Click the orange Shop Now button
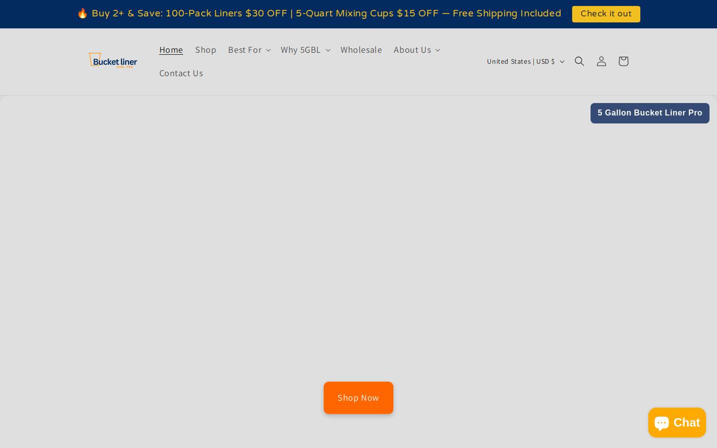Screen dimensions: 717x448 point(358,398)
